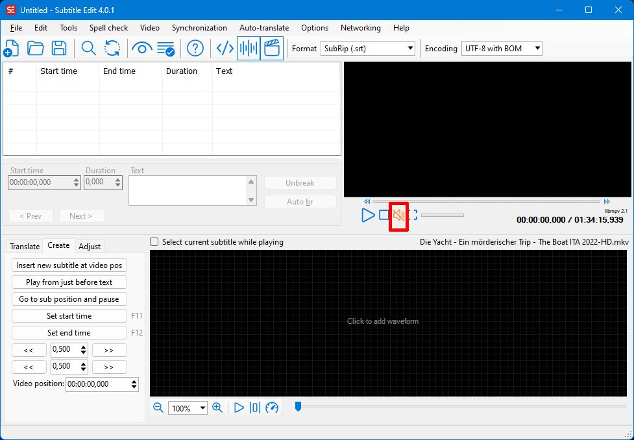Open the Networking menu
The height and width of the screenshot is (440, 634).
[361, 28]
